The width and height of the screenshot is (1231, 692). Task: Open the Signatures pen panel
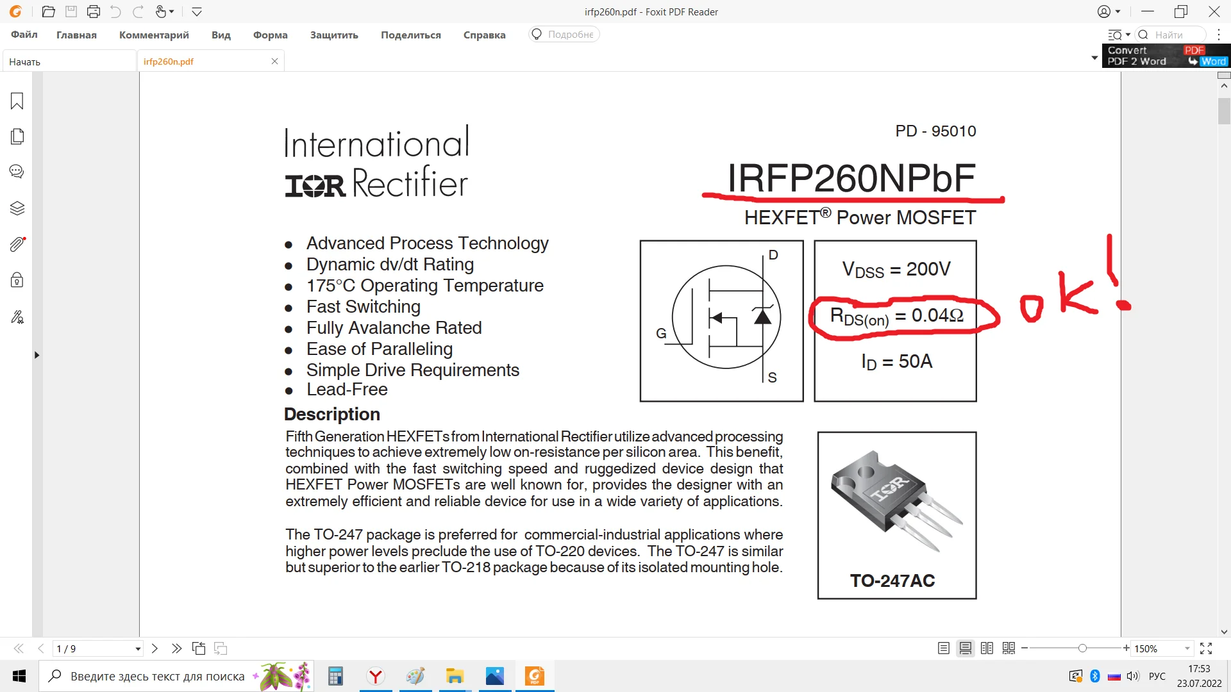click(17, 317)
